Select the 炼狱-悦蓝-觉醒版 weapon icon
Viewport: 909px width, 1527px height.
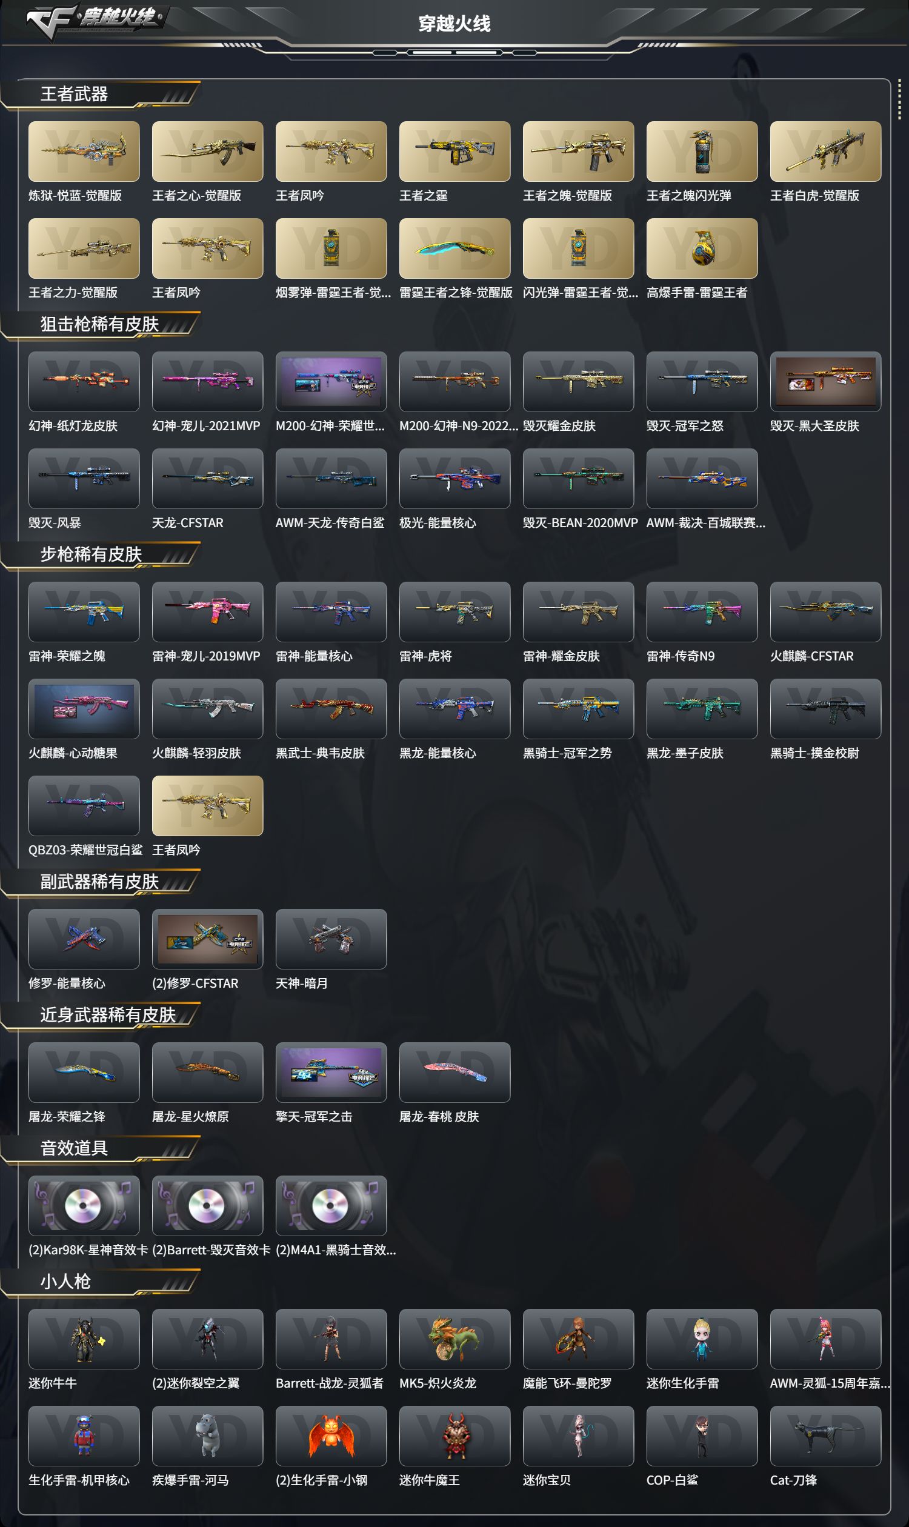click(x=84, y=151)
